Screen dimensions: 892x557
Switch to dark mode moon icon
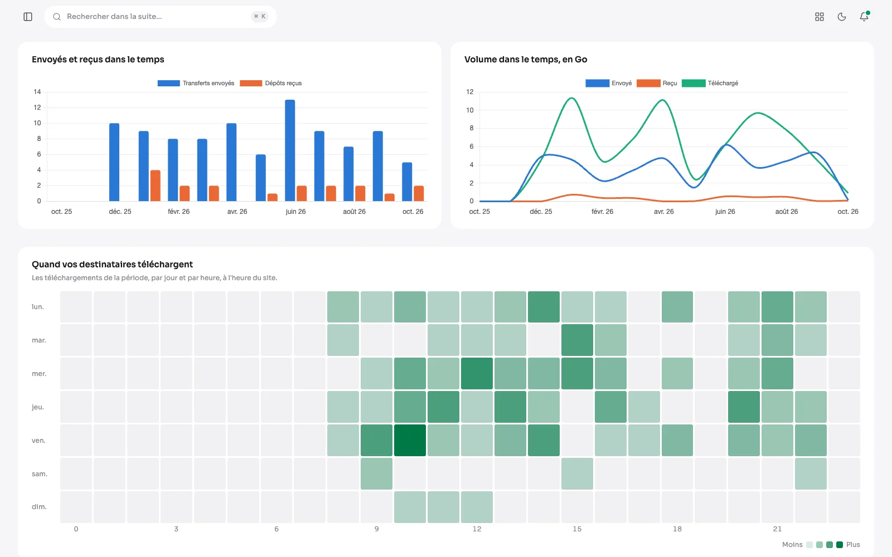[842, 17]
